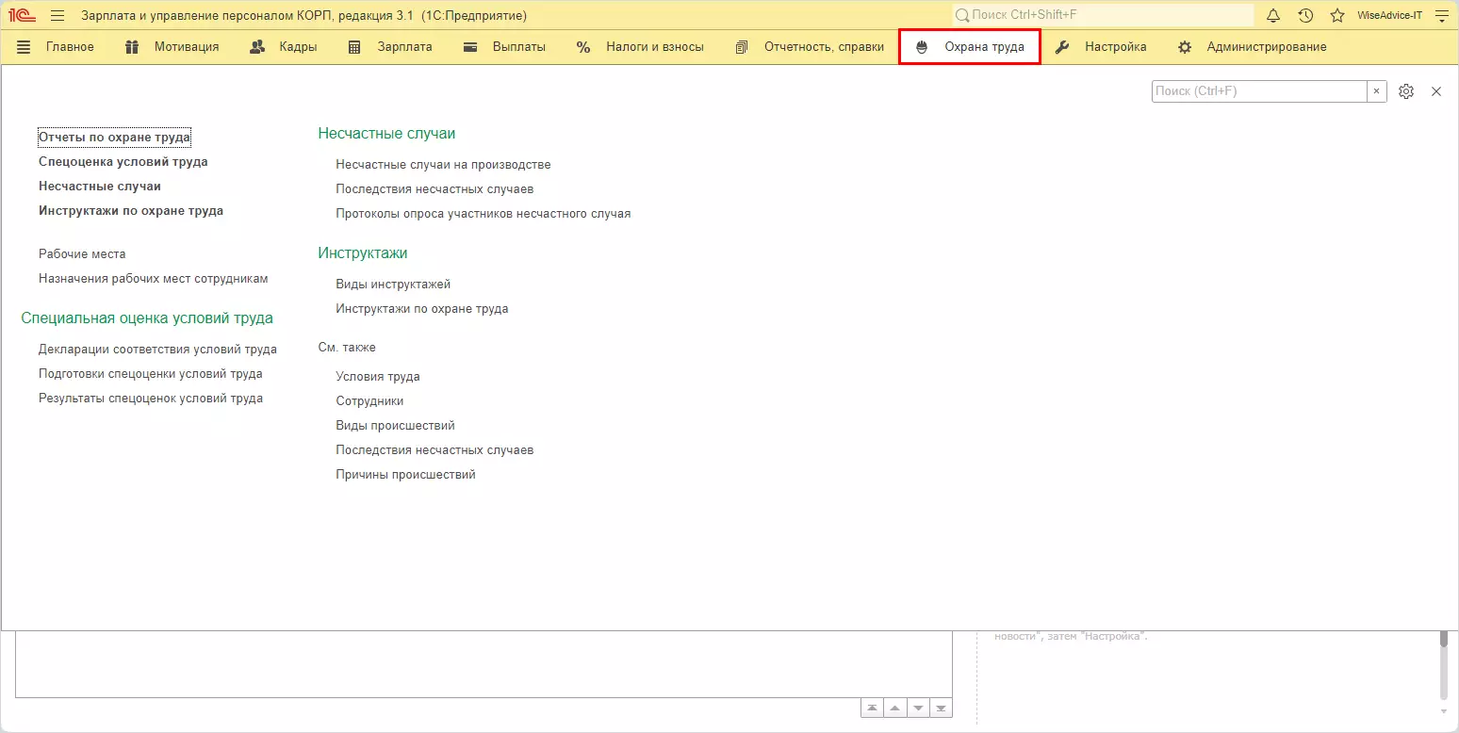Click the news panel vertical scrollbar thumb
Viewport: 1459px width, 733px height.
click(1443, 639)
